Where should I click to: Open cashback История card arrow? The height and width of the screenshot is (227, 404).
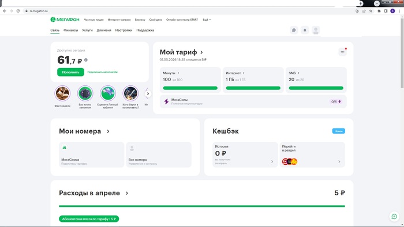tap(272, 162)
